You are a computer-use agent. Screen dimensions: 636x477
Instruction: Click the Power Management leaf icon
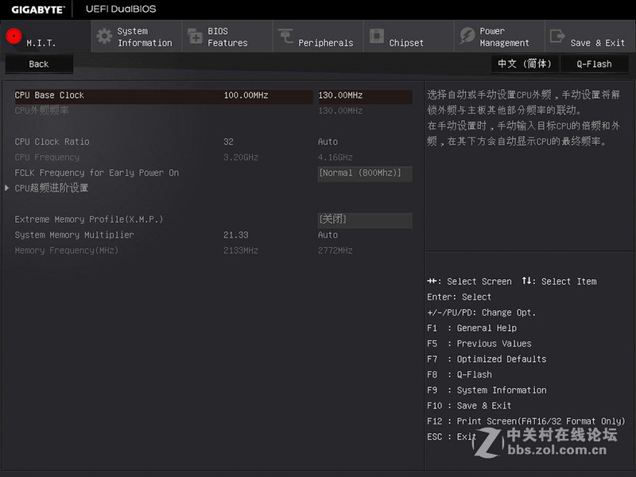[x=467, y=37]
